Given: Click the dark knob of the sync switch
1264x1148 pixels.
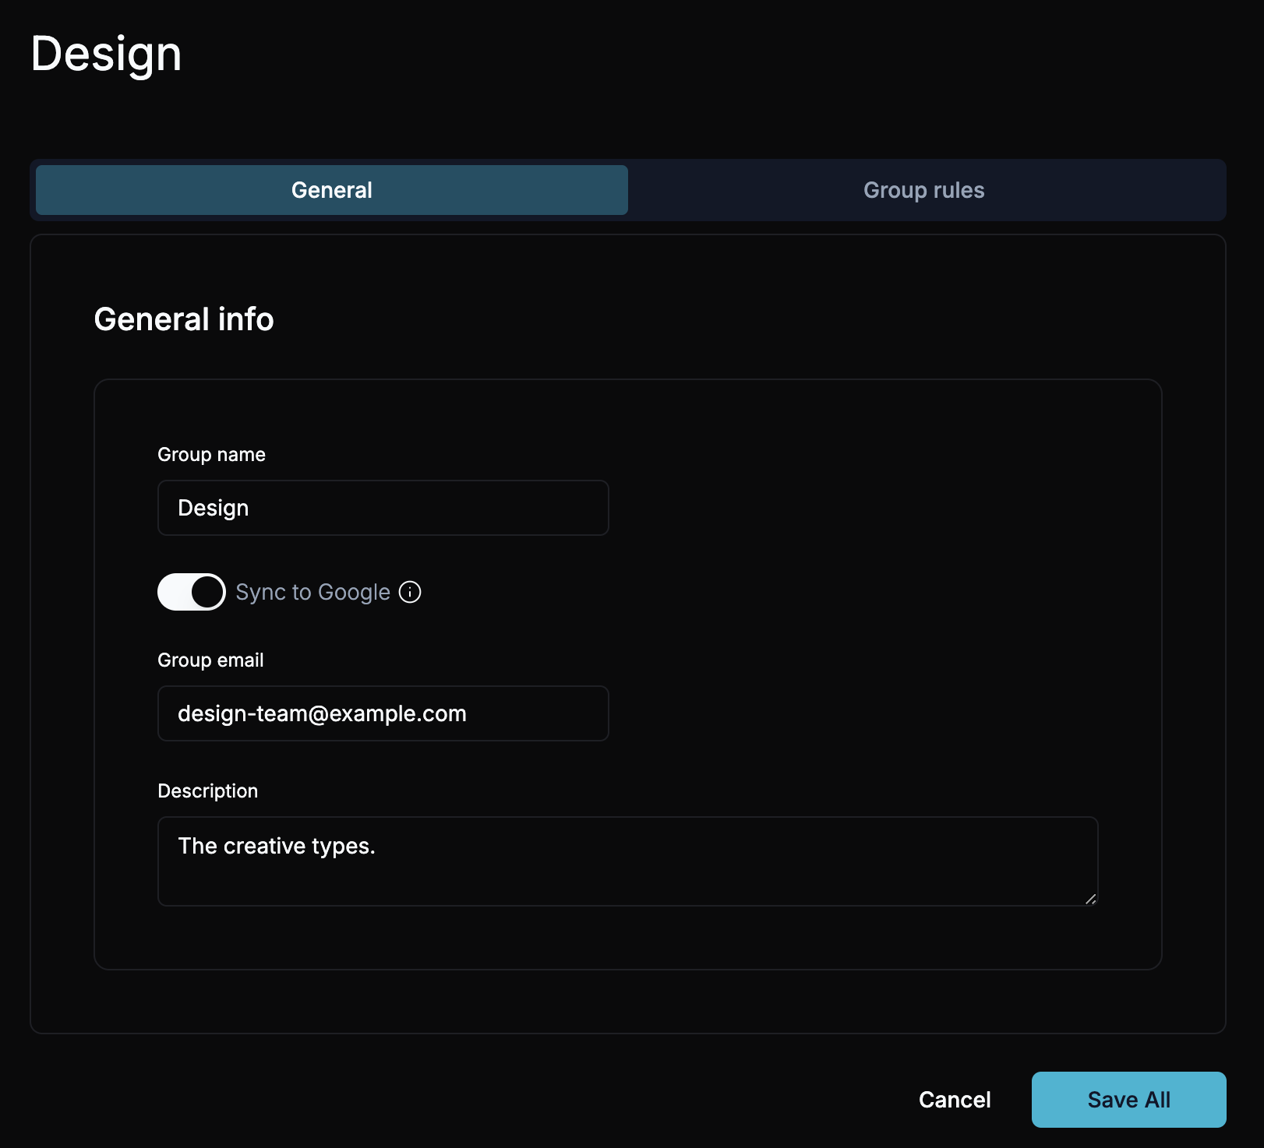Looking at the screenshot, I should pyautogui.click(x=207, y=592).
